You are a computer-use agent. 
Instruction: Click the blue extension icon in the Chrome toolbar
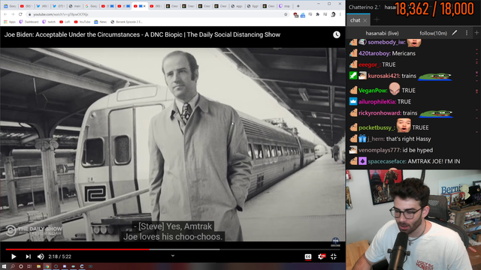303,15
